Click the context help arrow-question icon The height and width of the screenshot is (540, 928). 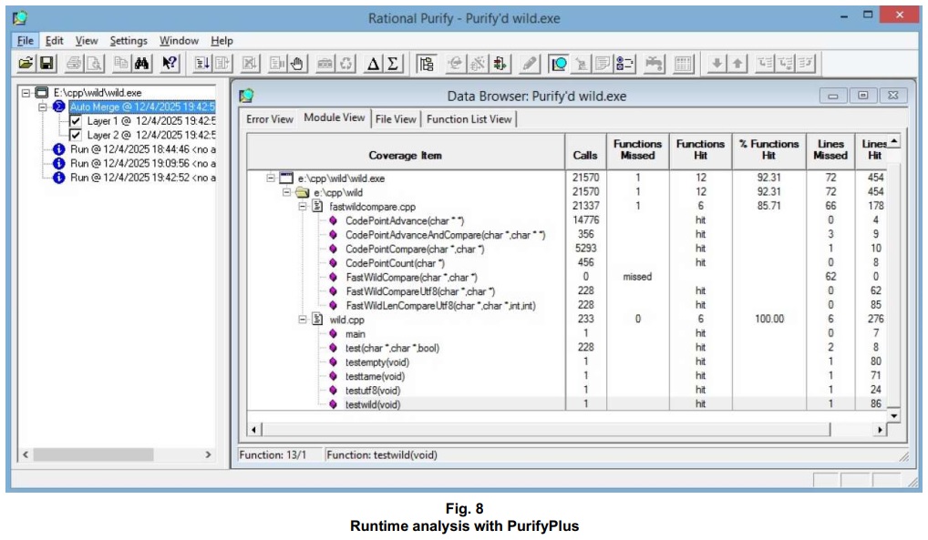[x=170, y=64]
